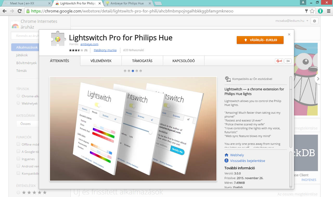Click the green padlock security icon
Image resolution: width=333 pixels, height=197 pixels.
point(28,11)
